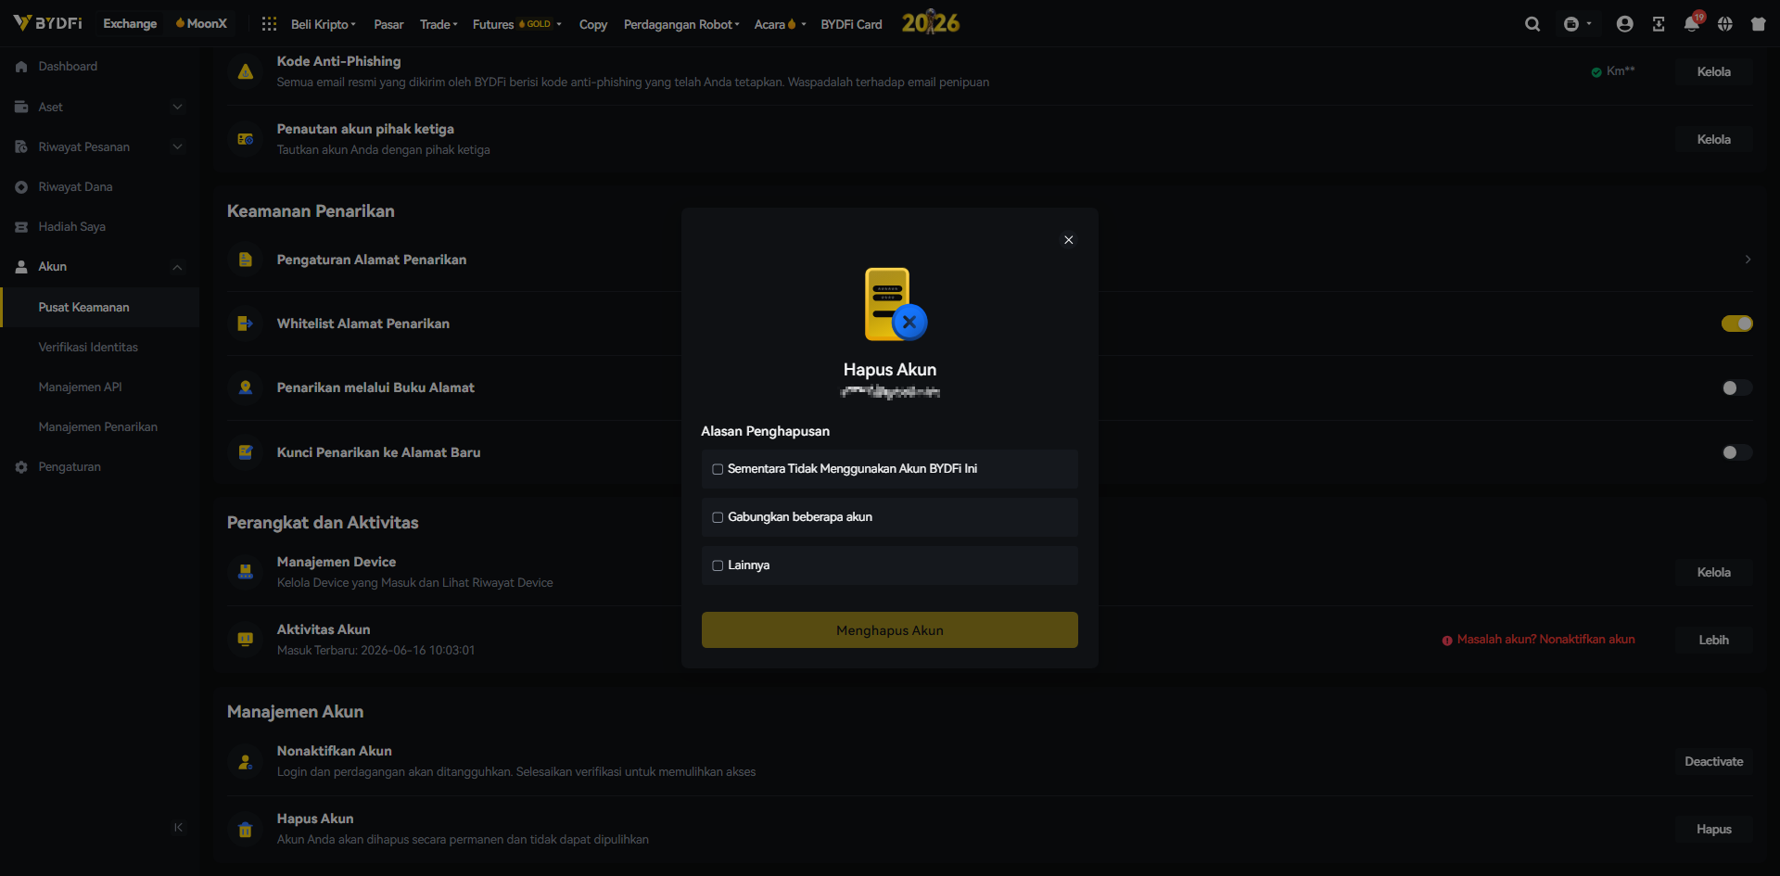Open the language globe icon
1780x876 pixels.
coord(1724,24)
